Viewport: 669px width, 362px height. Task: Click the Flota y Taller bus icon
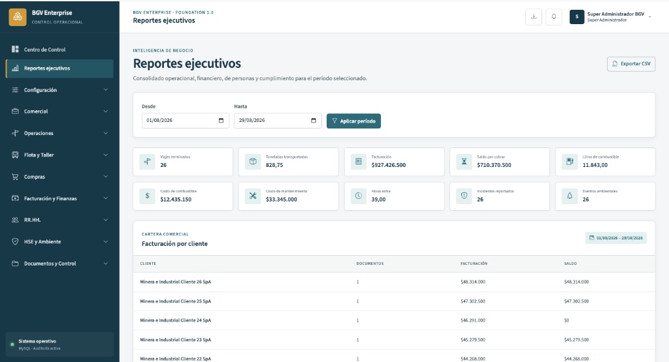point(15,155)
